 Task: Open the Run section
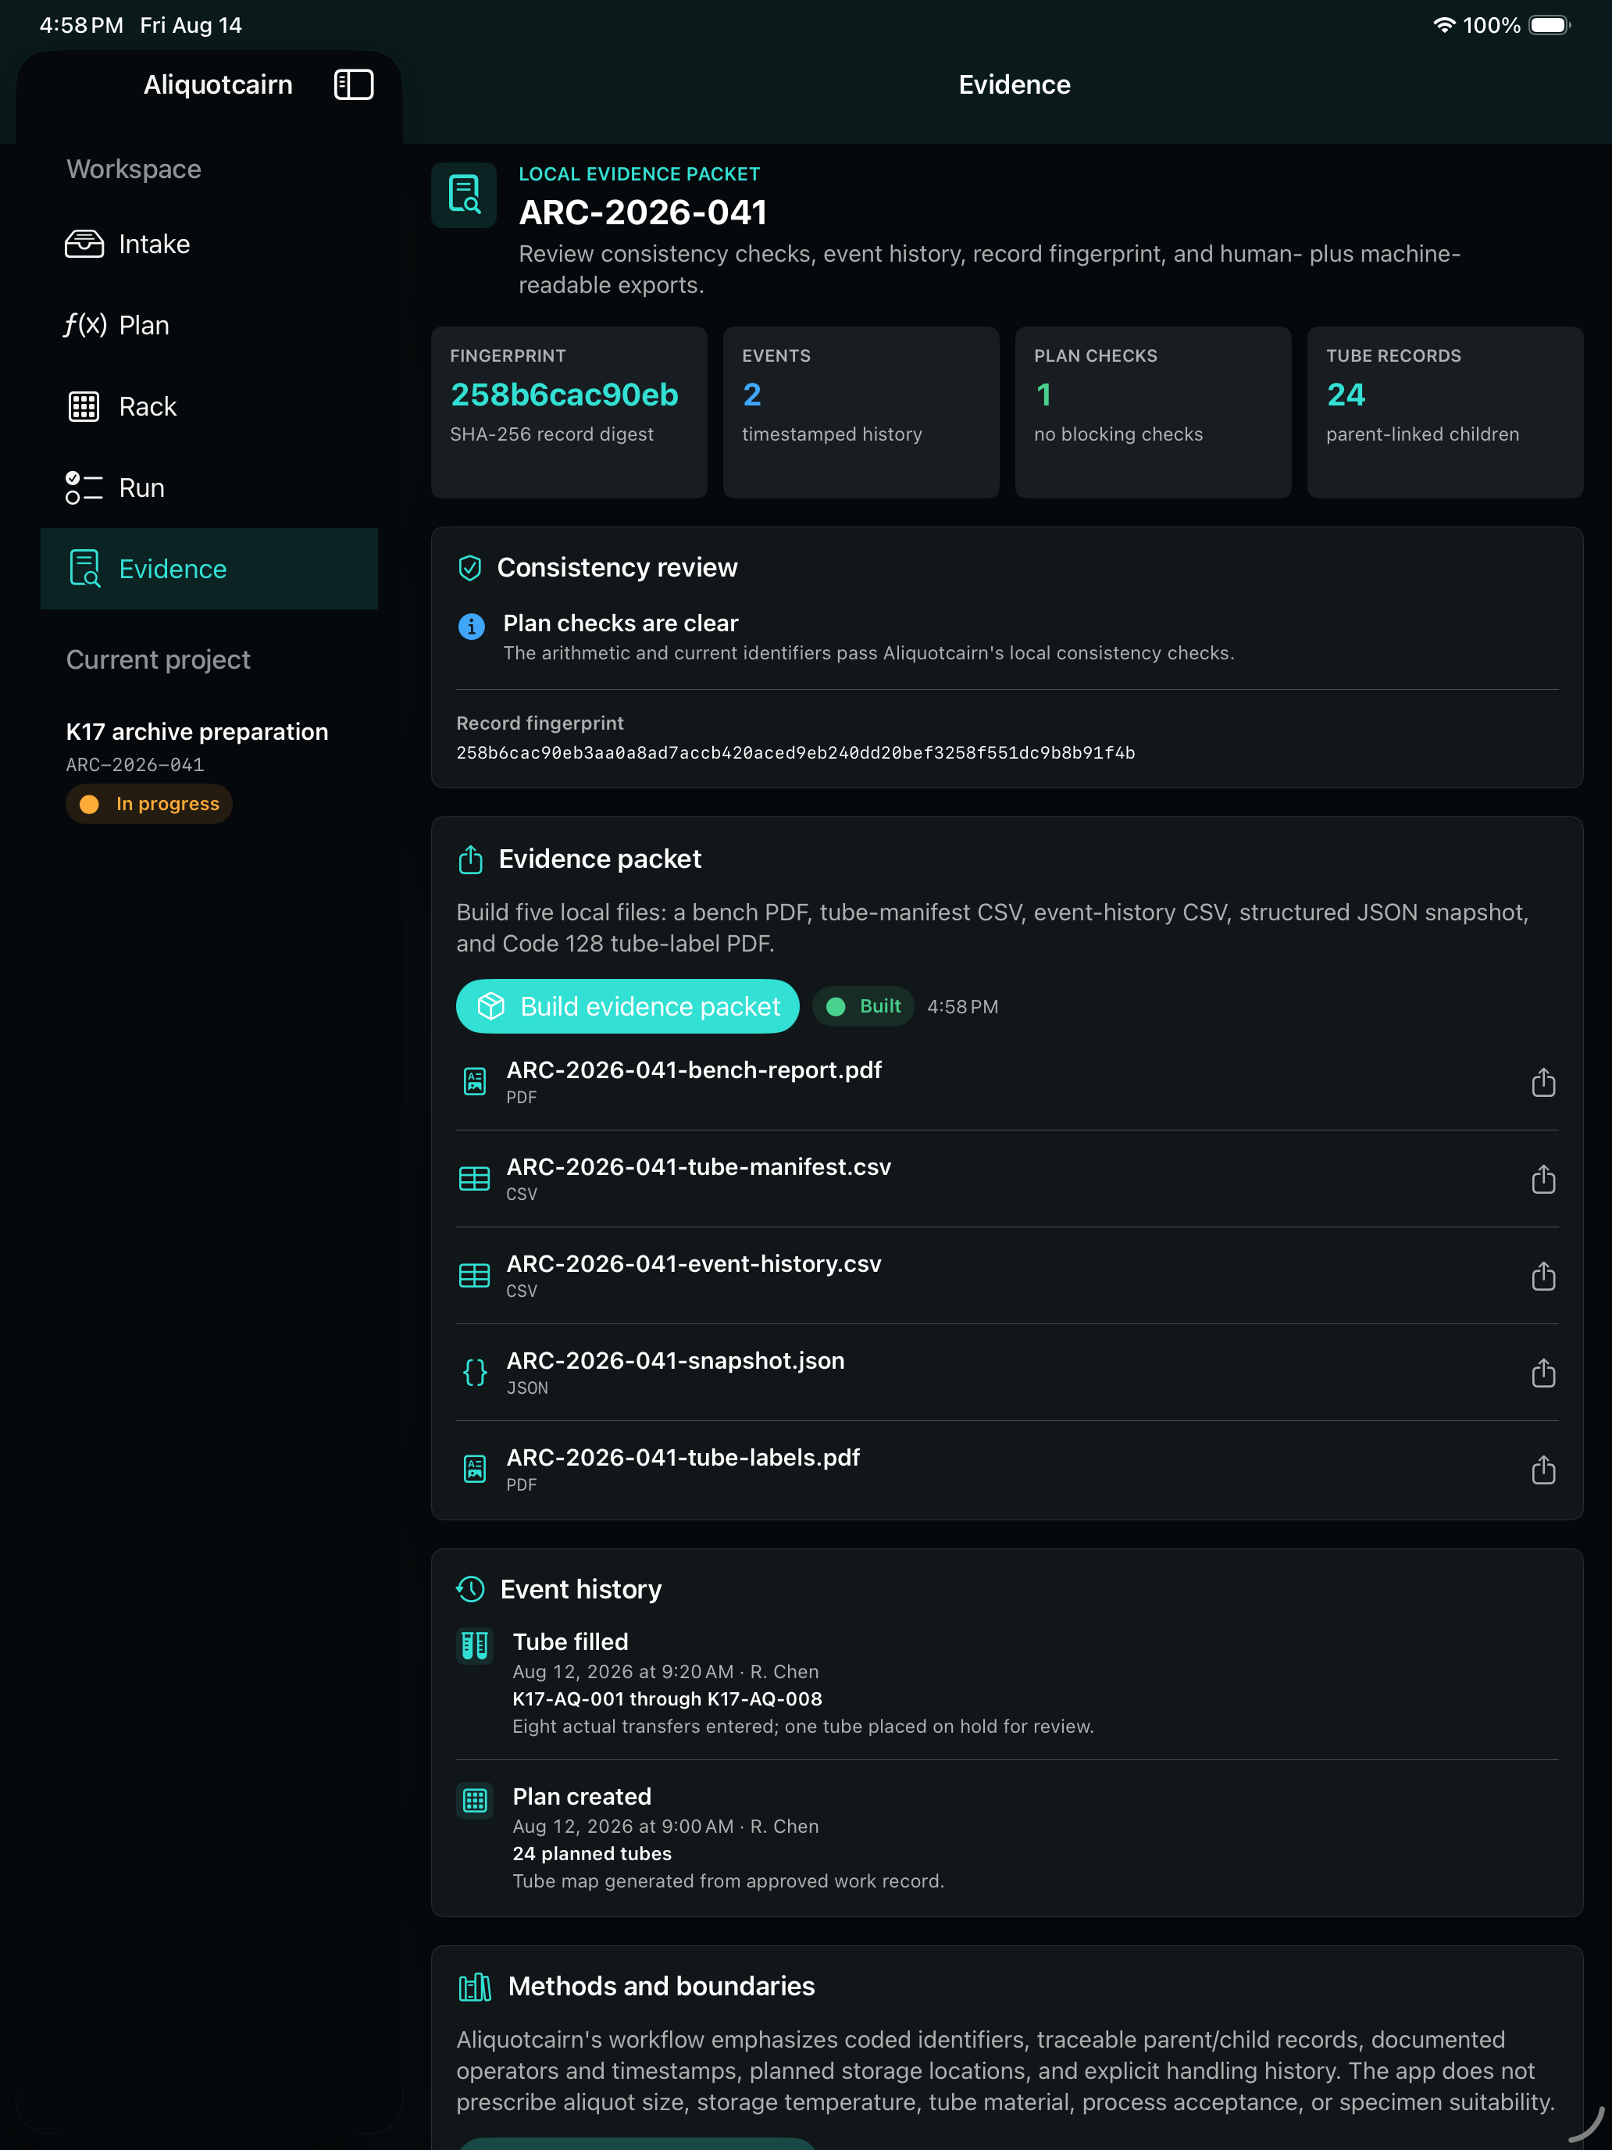tap(209, 488)
